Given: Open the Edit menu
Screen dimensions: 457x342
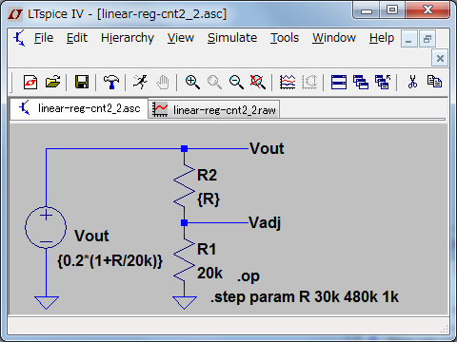Looking at the screenshot, I should coord(77,38).
